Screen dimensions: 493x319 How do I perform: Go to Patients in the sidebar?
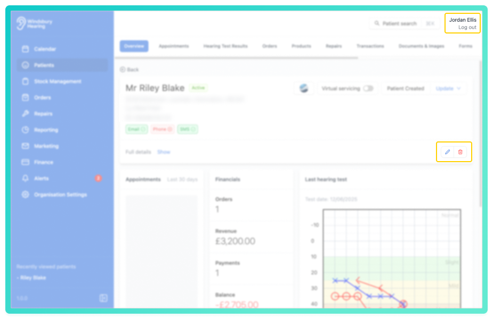(62, 65)
